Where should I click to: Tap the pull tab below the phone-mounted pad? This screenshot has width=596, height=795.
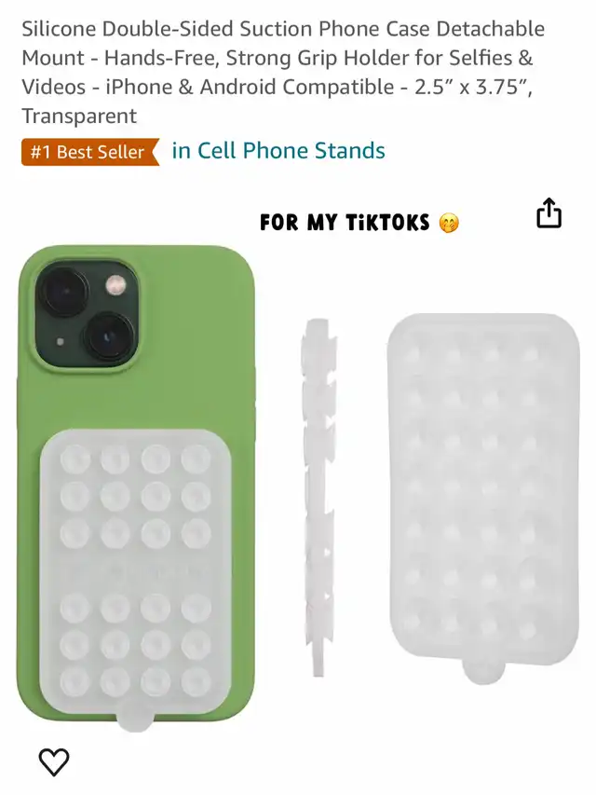point(135,716)
